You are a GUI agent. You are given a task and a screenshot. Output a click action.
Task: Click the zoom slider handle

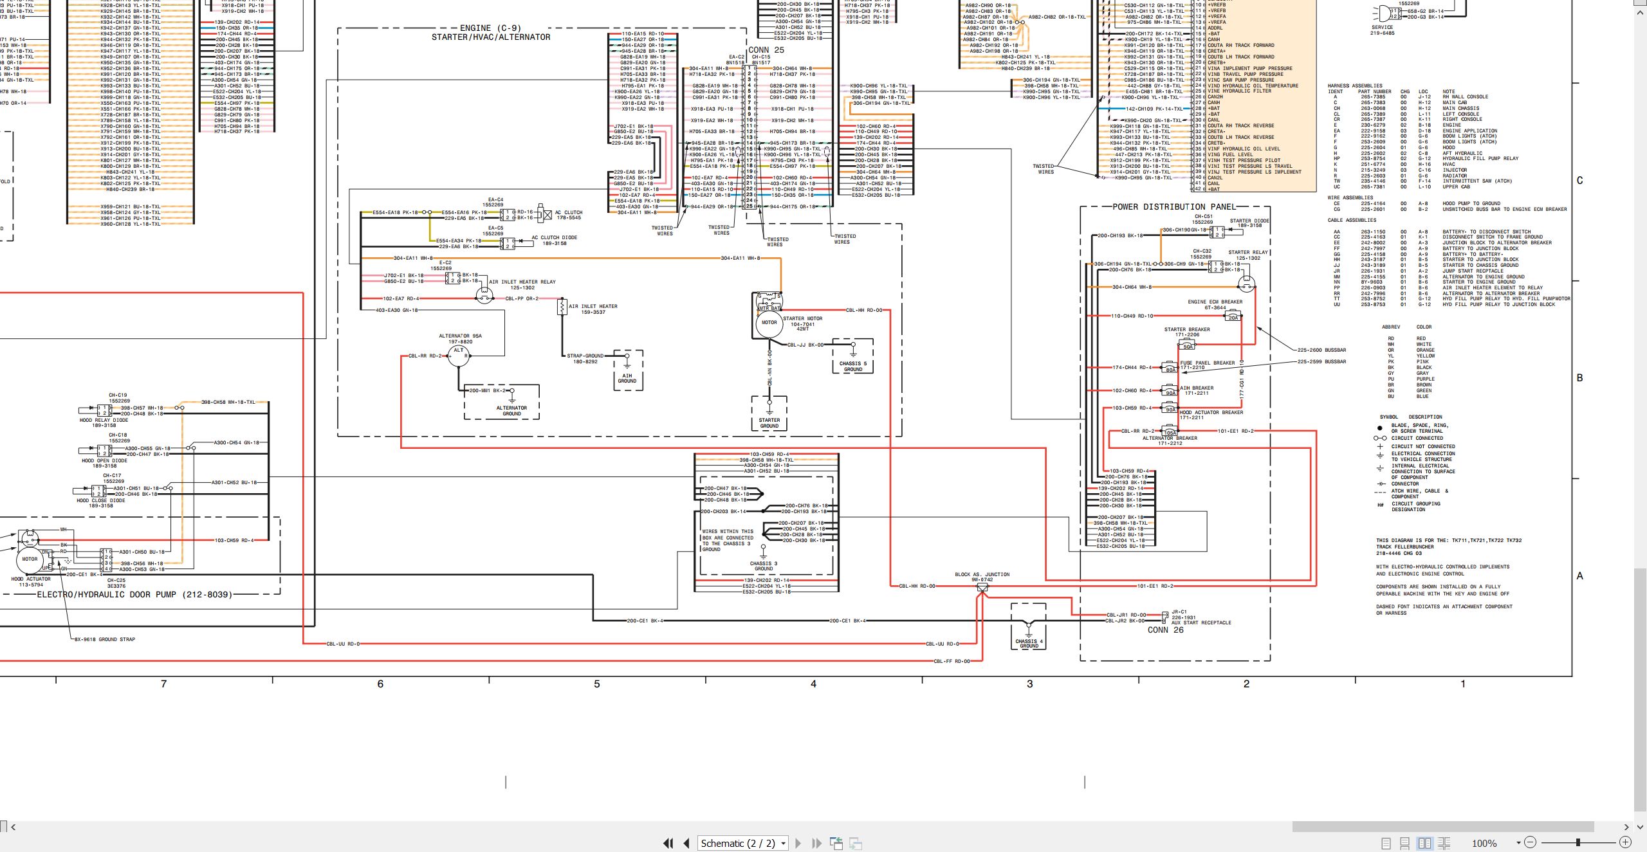[1578, 842]
